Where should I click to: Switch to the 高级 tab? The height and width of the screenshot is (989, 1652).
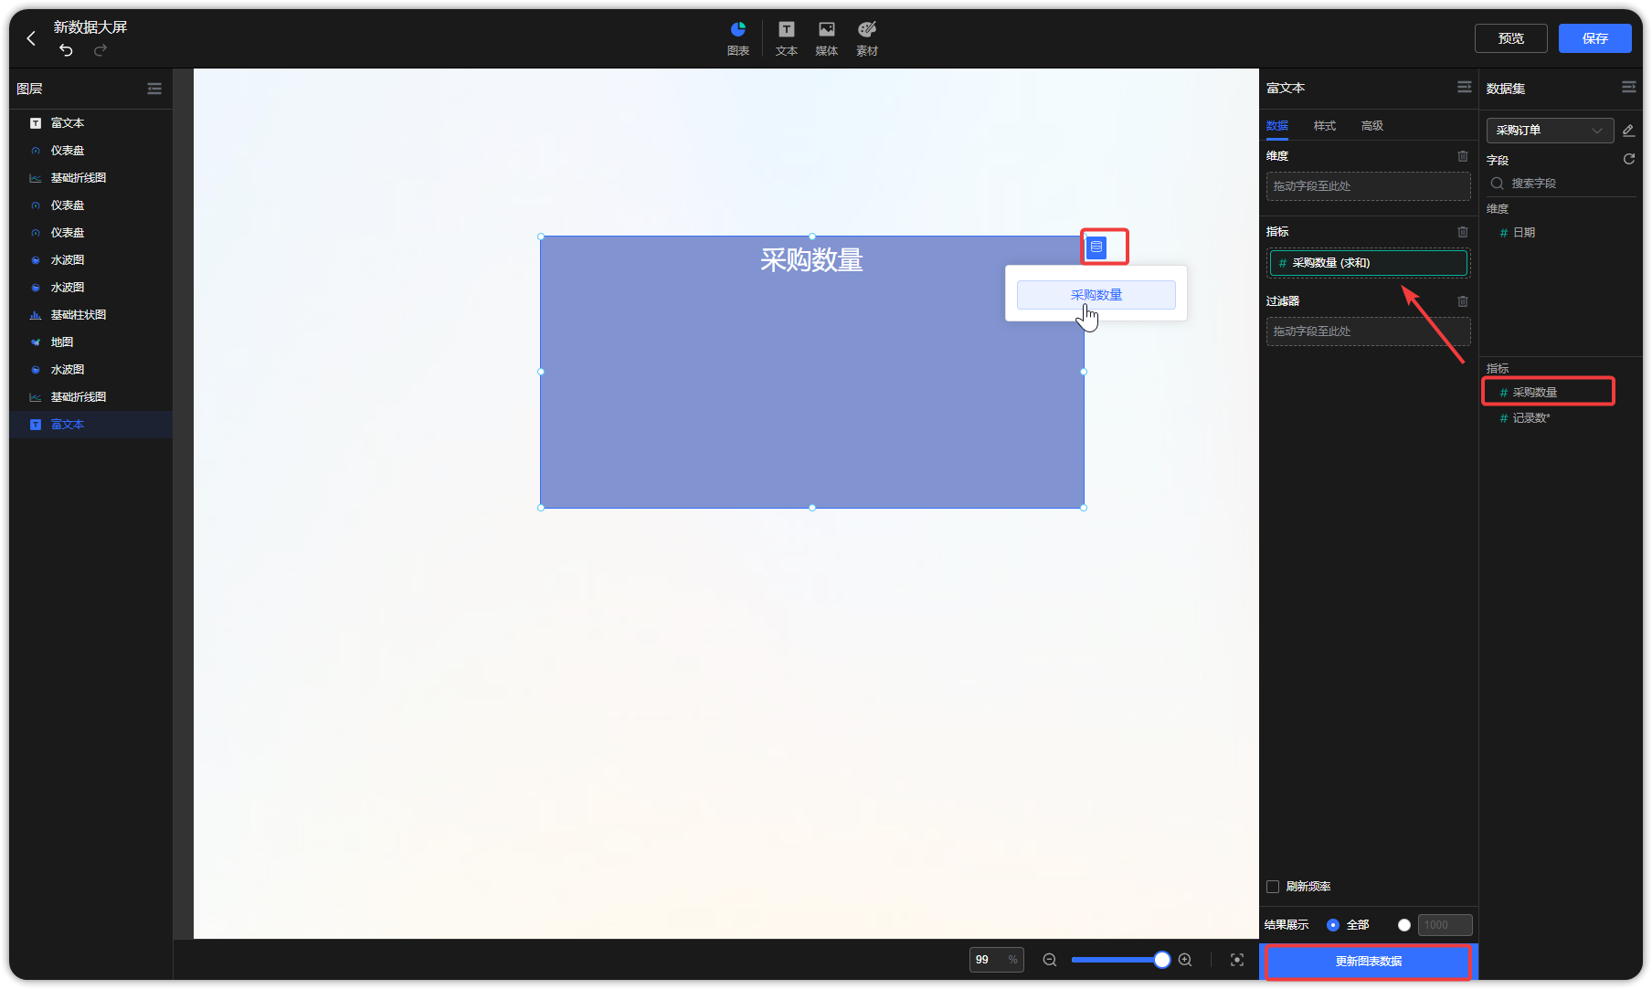coord(1372,126)
